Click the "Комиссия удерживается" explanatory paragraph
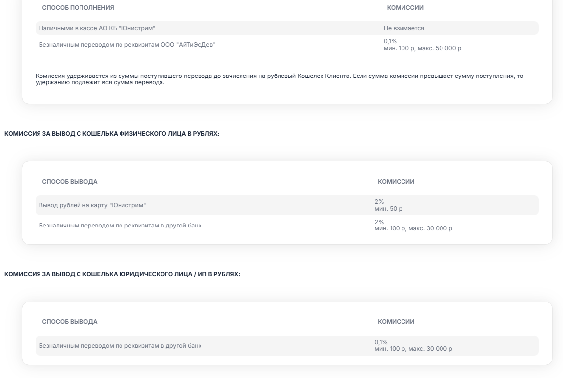The width and height of the screenshot is (563, 378). 279,79
